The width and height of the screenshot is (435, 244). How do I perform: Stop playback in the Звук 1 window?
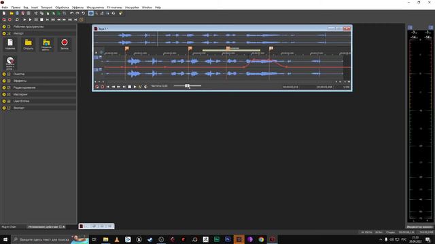click(x=129, y=87)
